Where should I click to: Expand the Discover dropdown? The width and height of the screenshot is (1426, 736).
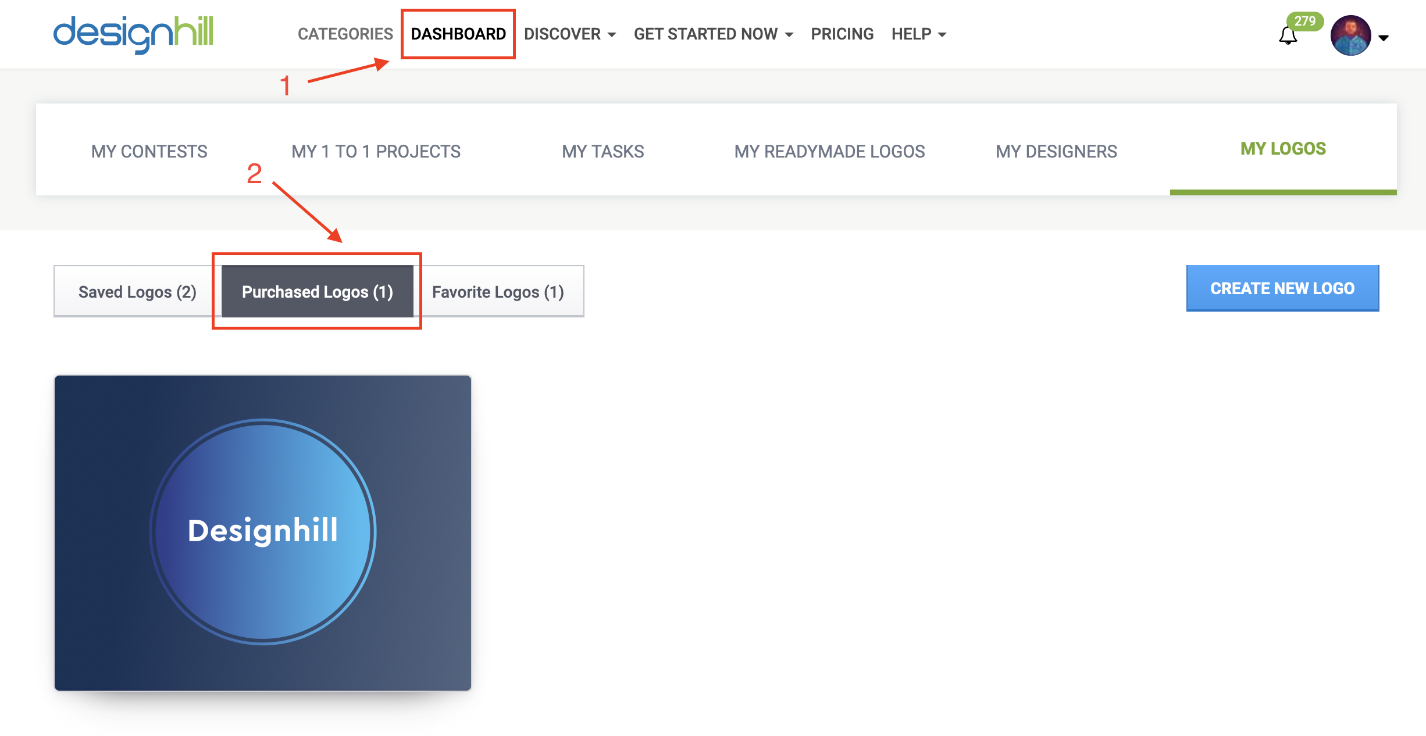pos(570,34)
